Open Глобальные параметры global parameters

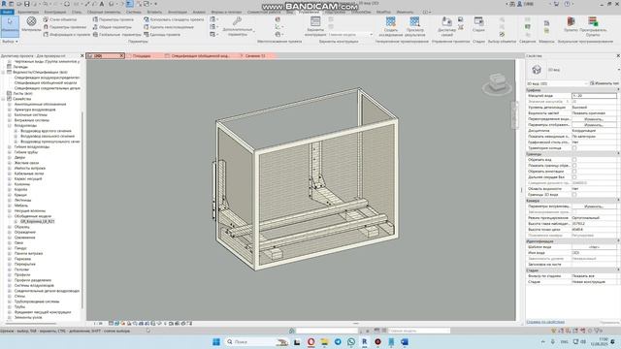coord(116,35)
